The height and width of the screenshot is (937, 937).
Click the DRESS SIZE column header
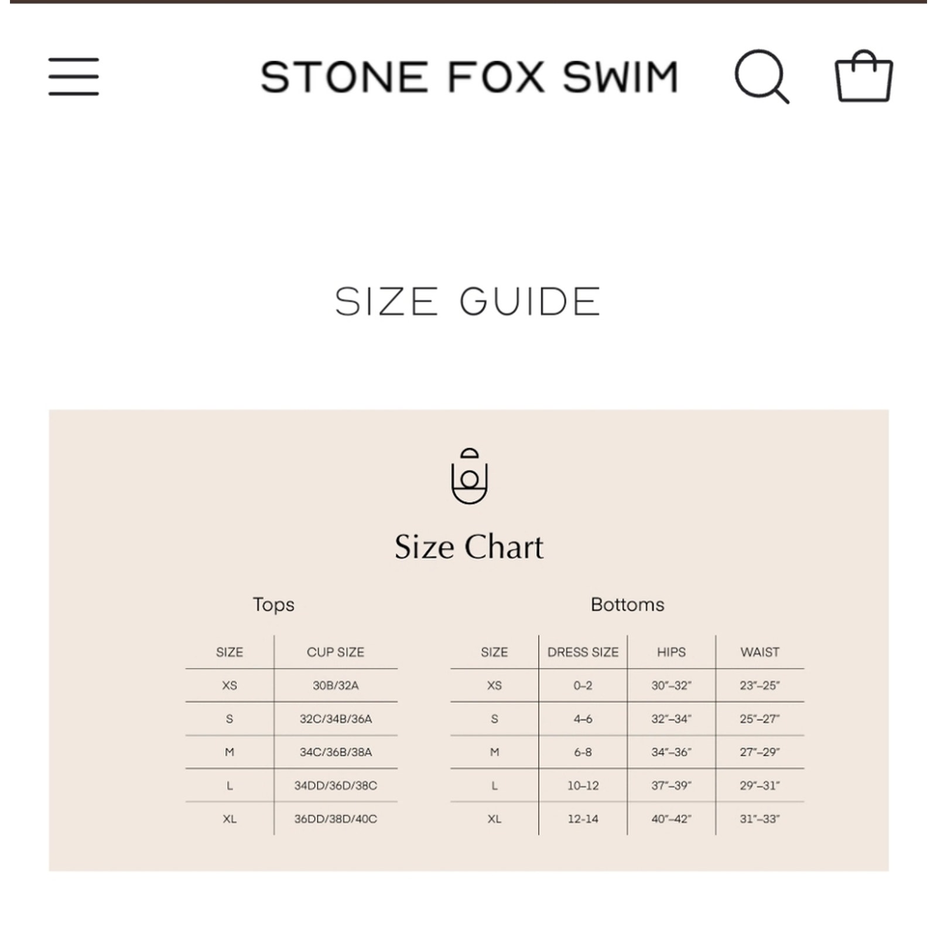click(x=583, y=652)
